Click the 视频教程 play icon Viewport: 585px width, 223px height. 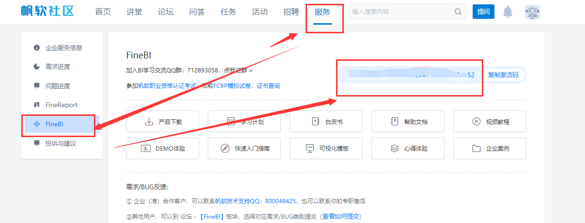click(476, 122)
